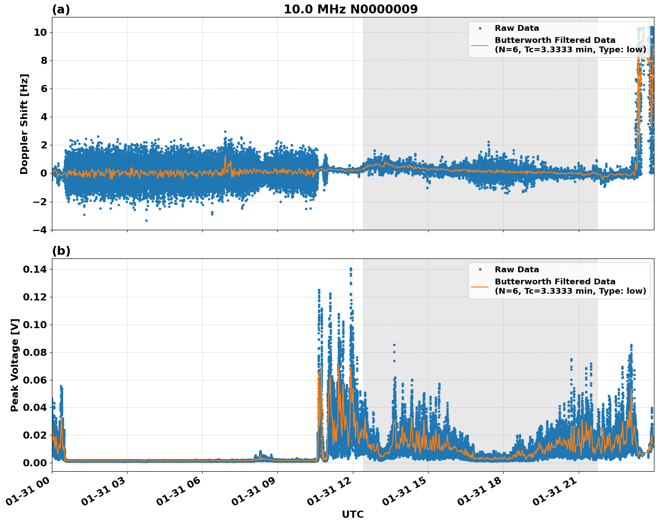Expand the filter parameters text N=6, Tc=3.3333 min
Screen dimensions: 658x524
[x=570, y=50]
